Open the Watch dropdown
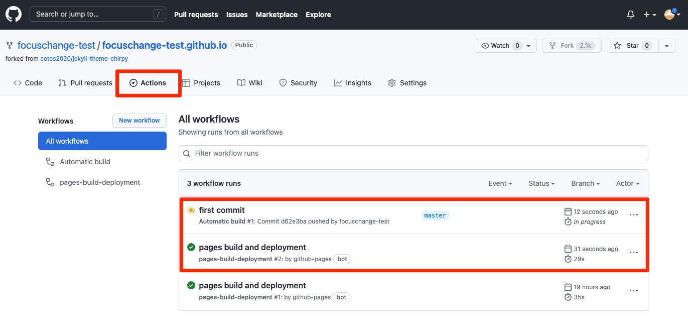Image resolution: width=688 pixels, height=335 pixels. click(x=506, y=46)
